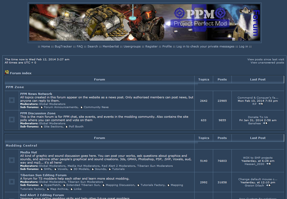
Task: View posts since last visit
Action: [266, 59]
